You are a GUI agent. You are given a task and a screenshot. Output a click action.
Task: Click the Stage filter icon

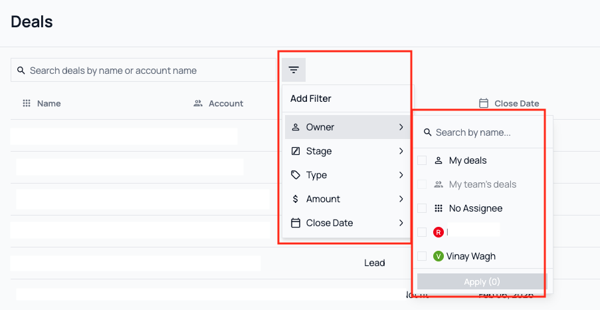click(296, 151)
